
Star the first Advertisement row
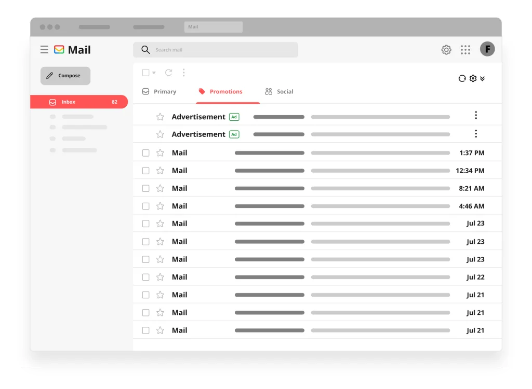[x=160, y=117]
